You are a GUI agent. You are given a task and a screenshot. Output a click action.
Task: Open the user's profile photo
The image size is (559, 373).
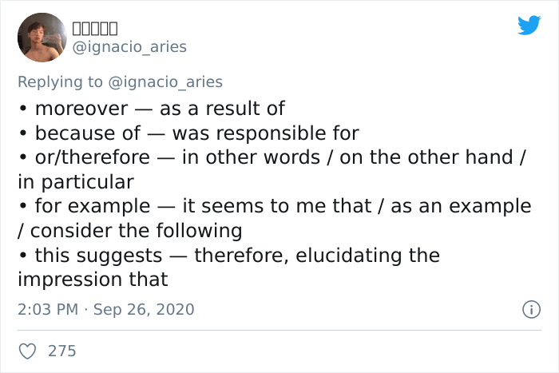click(42, 38)
